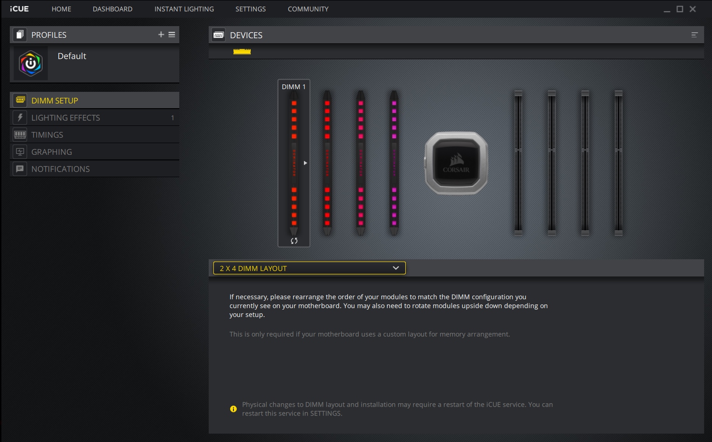Viewport: 712px width, 442px height.
Task: Open the Settings tab
Action: 250,9
